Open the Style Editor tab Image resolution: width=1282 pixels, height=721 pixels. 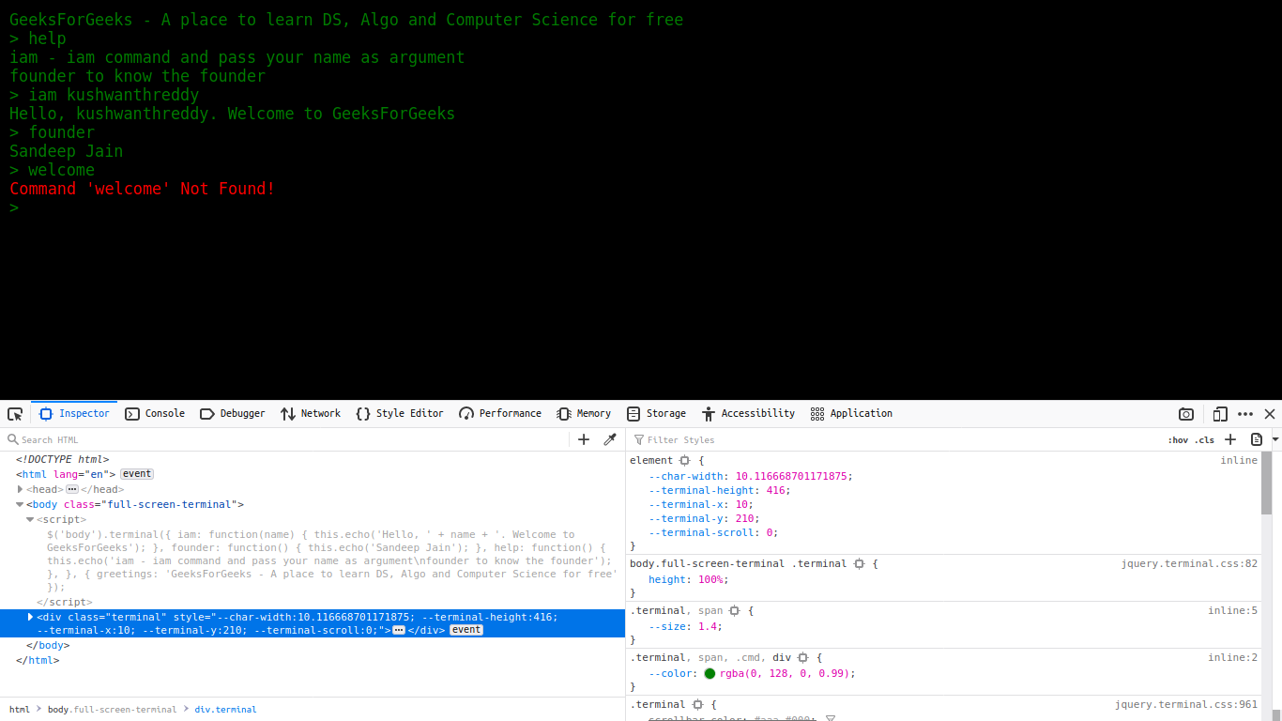(399, 414)
